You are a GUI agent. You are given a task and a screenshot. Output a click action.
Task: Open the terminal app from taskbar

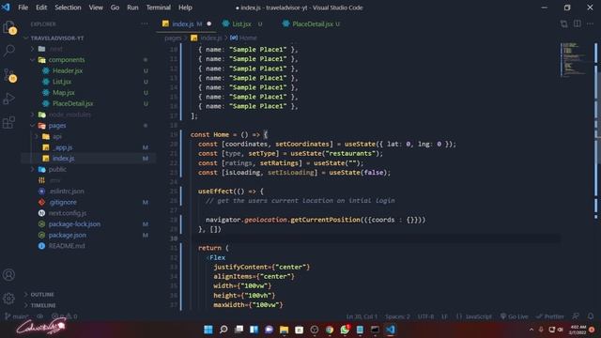click(375, 330)
